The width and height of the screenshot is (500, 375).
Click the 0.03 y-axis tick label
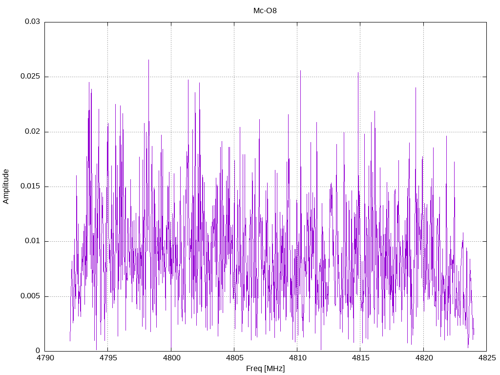coord(33,21)
